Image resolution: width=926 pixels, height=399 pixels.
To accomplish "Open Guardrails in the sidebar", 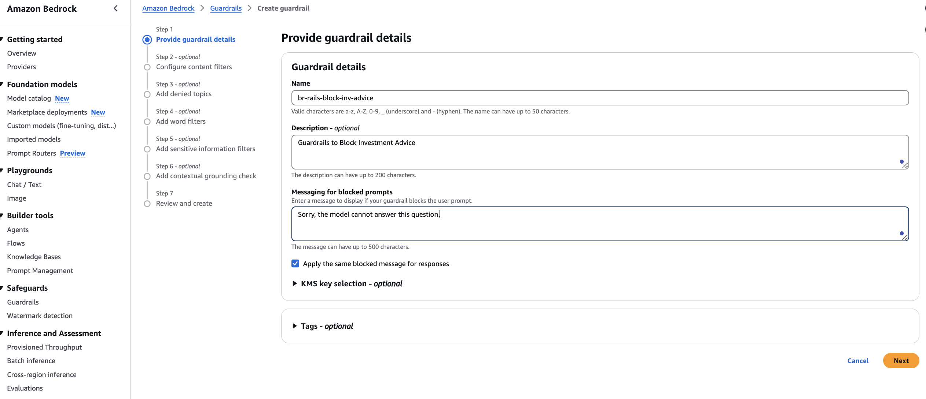I will [x=23, y=302].
